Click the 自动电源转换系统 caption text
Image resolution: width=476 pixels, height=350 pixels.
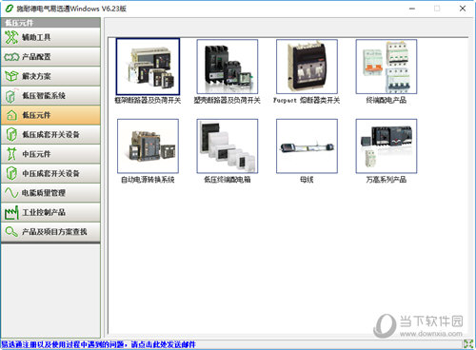[148, 180]
